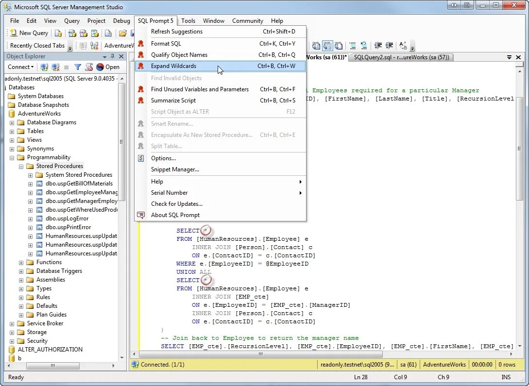Screen dimensions: 529x386
Task: Click the Open button in Object Explorer
Action: click(108, 67)
